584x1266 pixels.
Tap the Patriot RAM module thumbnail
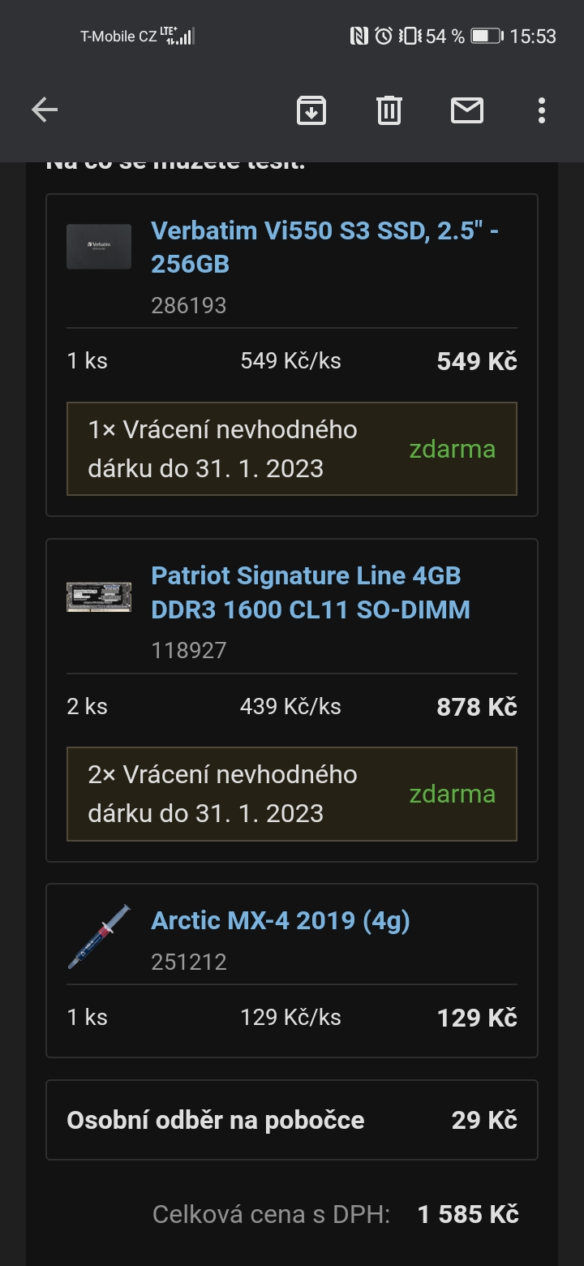point(99,596)
